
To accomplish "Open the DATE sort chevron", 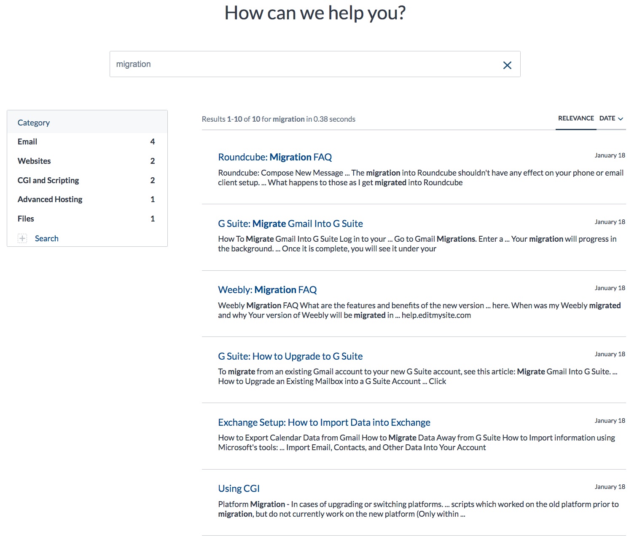I will (621, 119).
